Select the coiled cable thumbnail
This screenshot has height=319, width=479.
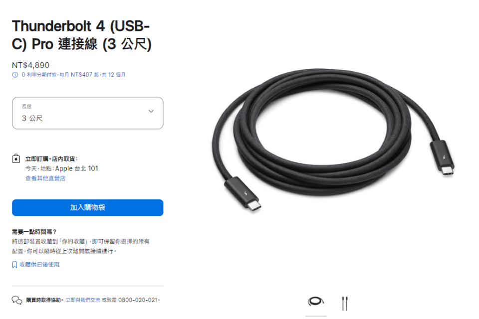316,302
